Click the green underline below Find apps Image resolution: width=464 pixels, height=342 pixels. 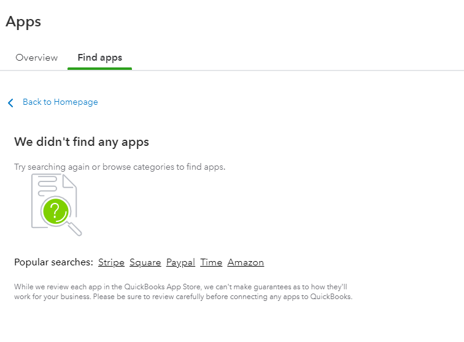point(99,69)
